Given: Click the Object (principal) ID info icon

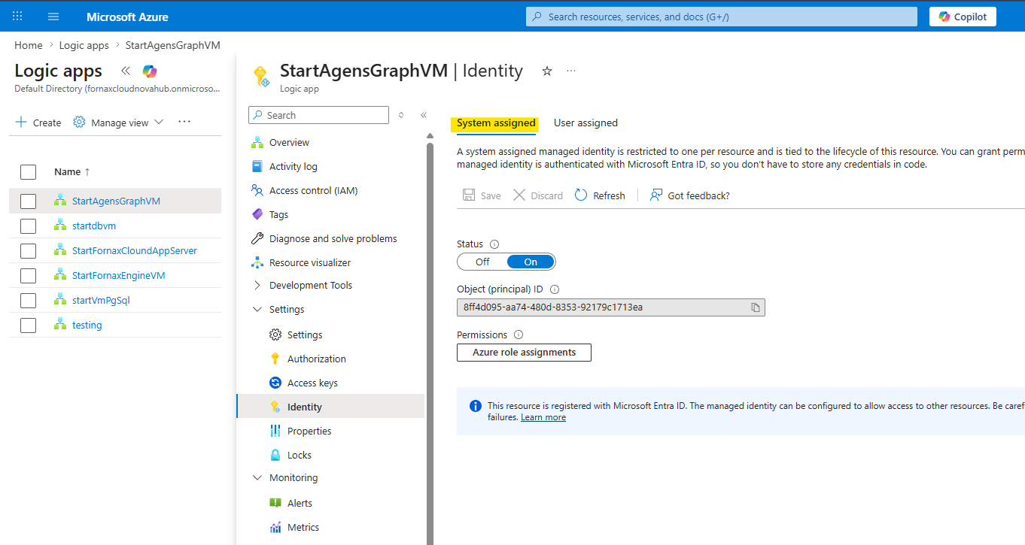Looking at the screenshot, I should click(x=555, y=289).
